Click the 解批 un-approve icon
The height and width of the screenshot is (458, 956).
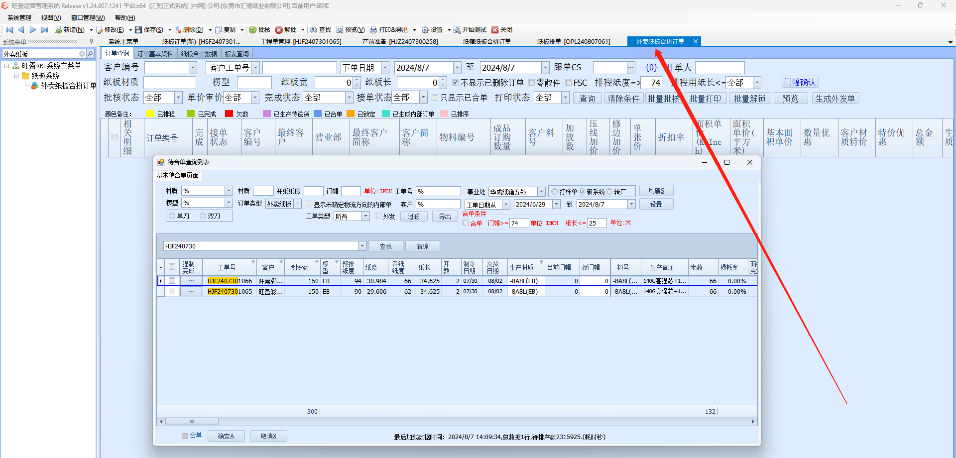coord(279,30)
